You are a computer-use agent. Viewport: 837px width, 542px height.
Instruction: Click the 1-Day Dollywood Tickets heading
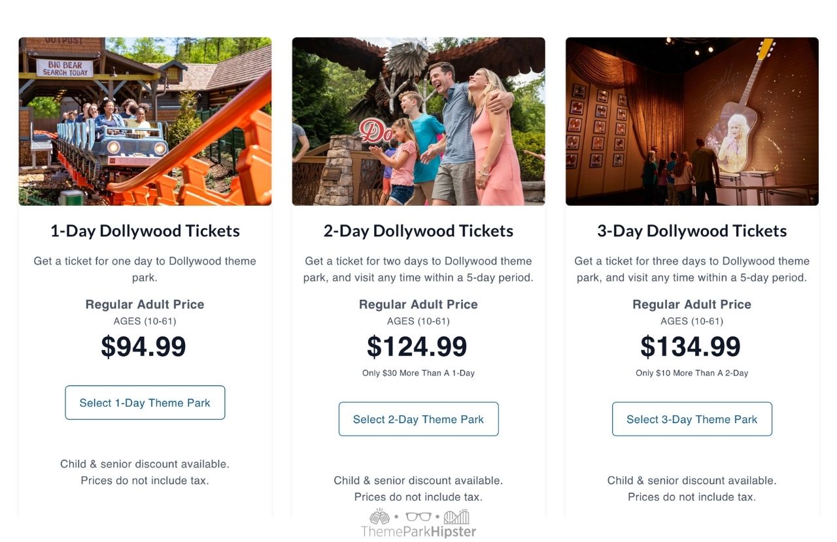pos(145,231)
